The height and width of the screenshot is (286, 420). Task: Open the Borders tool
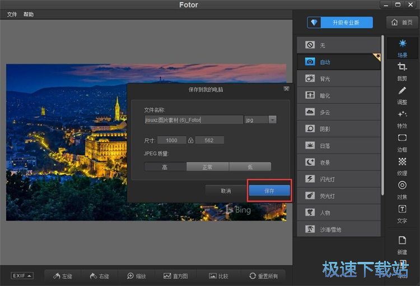tap(402, 141)
